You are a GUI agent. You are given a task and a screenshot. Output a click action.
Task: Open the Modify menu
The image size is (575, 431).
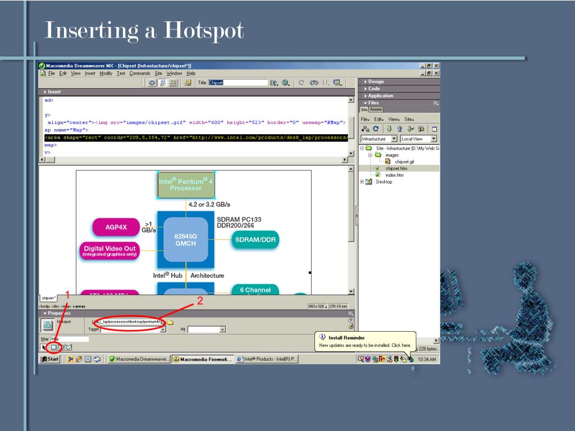click(106, 74)
